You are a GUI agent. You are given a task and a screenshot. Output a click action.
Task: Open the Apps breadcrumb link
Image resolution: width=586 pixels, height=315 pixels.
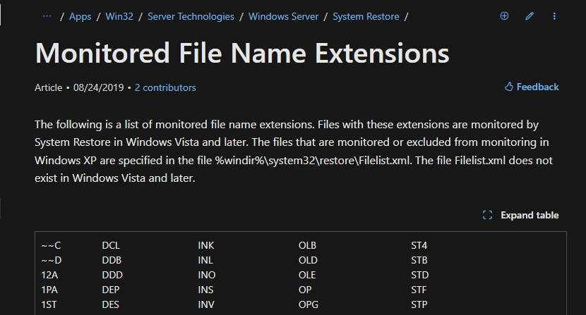[x=80, y=16]
